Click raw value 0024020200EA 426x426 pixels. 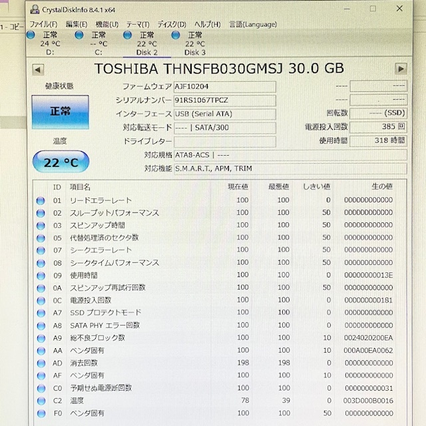pyautogui.click(x=368, y=337)
